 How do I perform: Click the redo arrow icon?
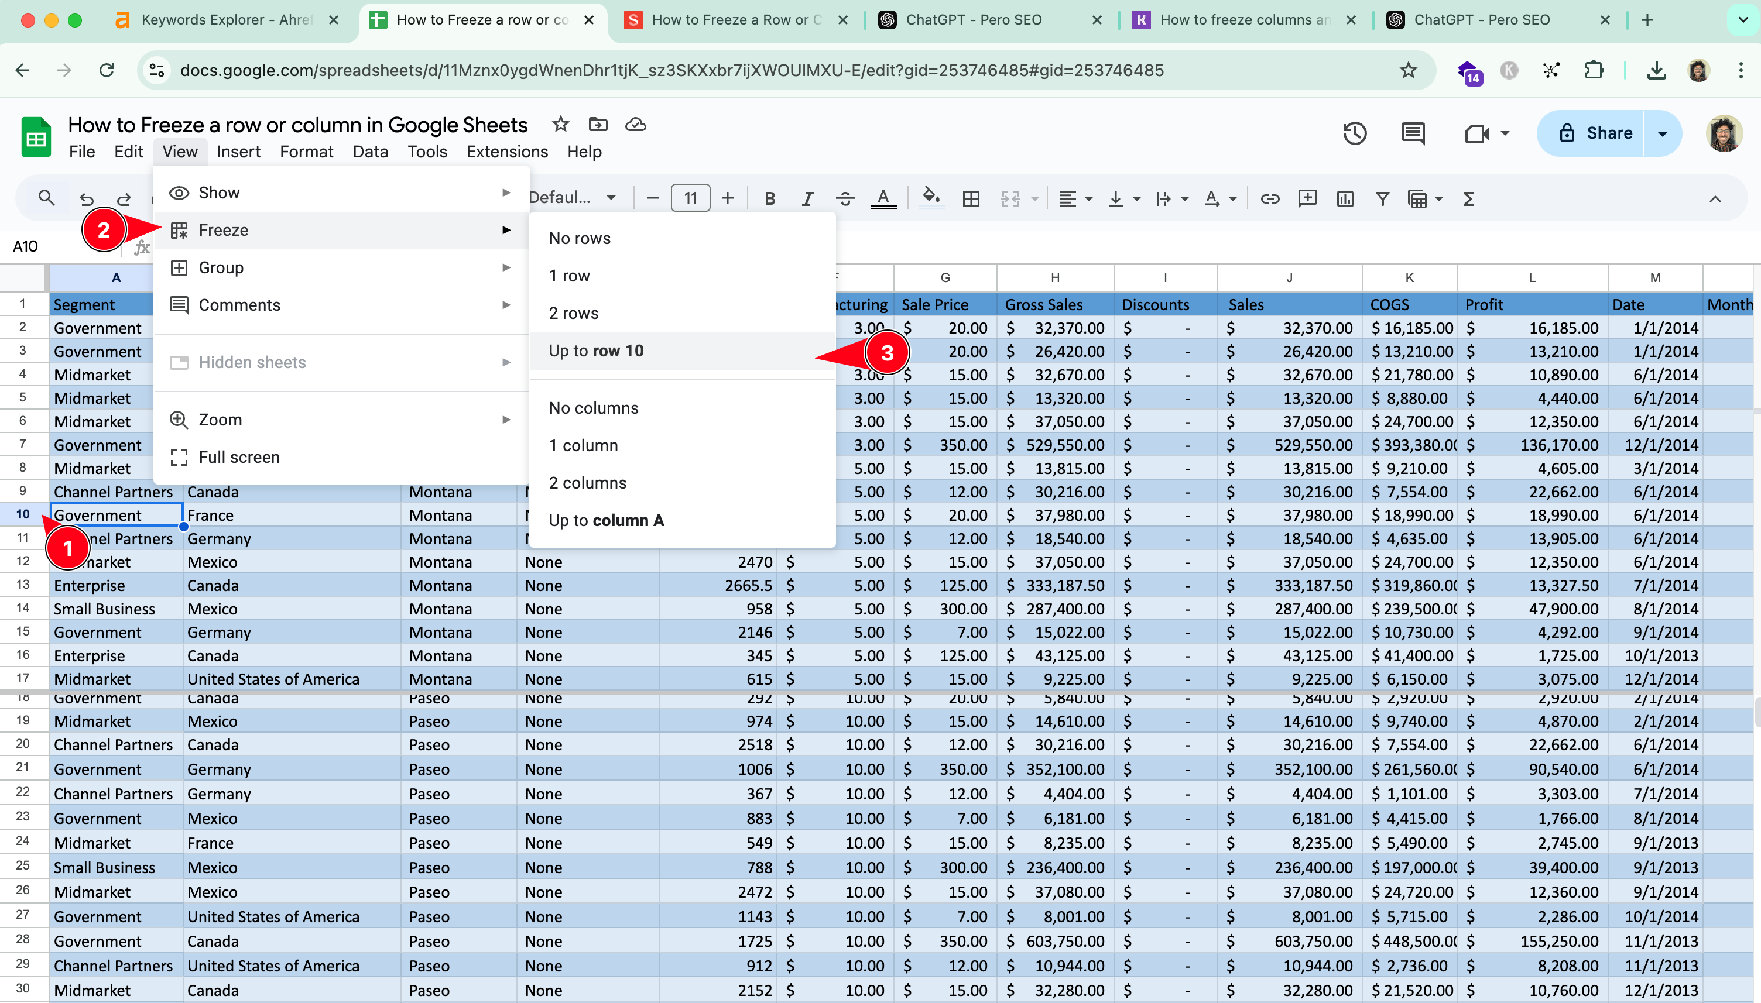[124, 198]
